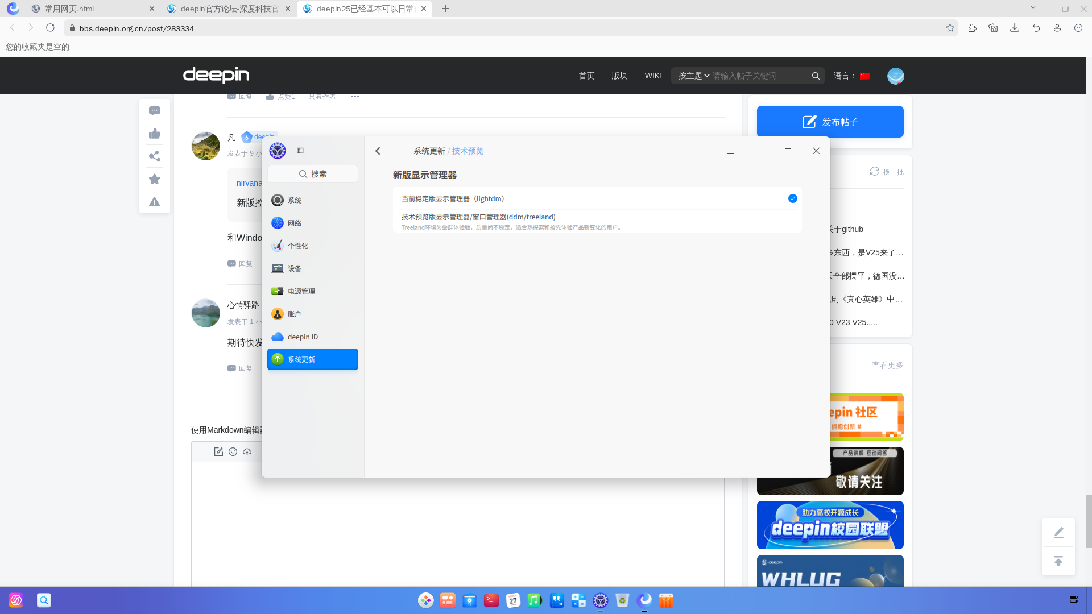Image resolution: width=1092 pixels, height=614 pixels.
Task: Select 账户 in control center sidebar
Action: [312, 314]
